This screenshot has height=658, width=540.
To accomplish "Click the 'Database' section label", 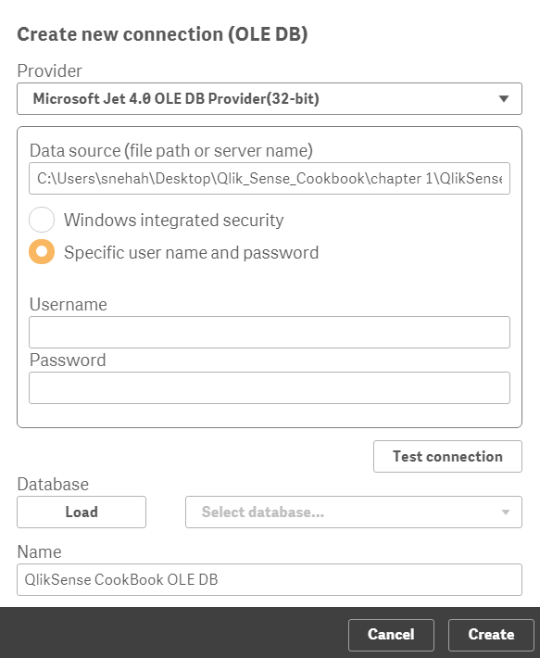I will pyautogui.click(x=53, y=485).
